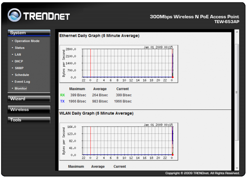Viewport: 248px width, 179px height.
Task: Click the WLAN daily traffic graph
Action: pyautogui.click(x=119, y=141)
